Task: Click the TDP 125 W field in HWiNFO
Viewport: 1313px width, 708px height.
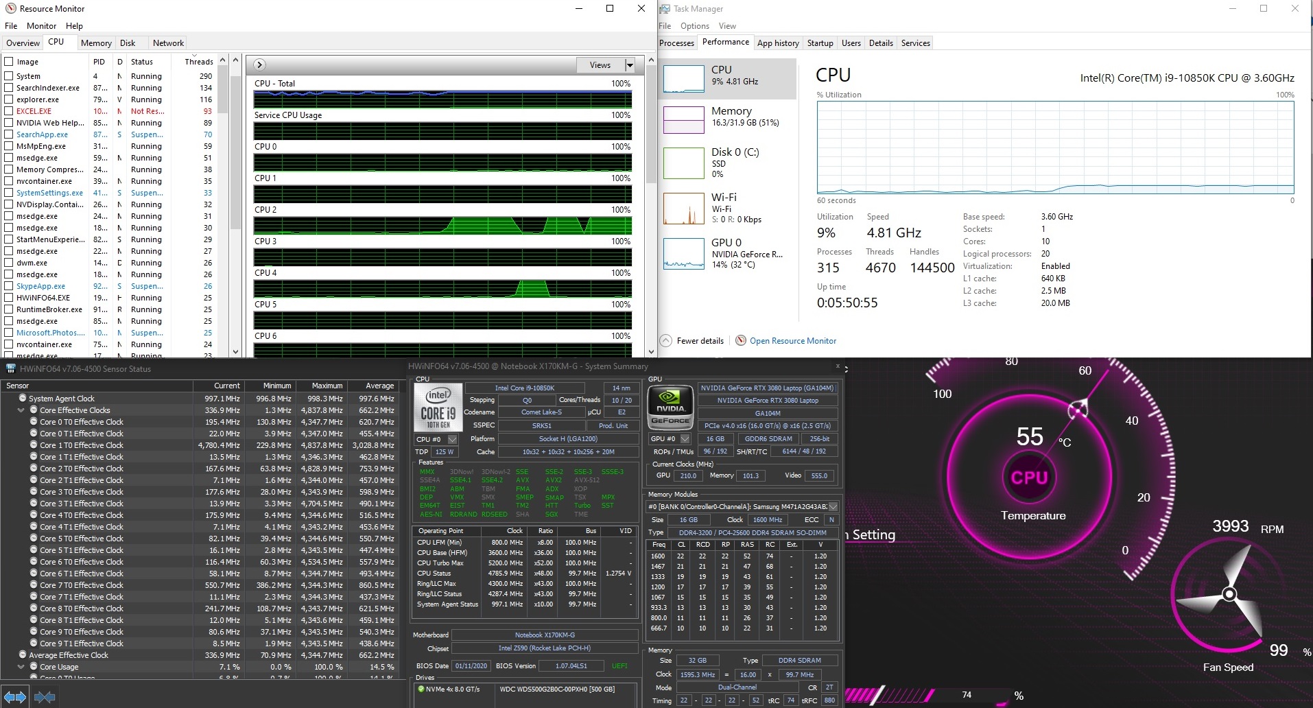Action: pyautogui.click(x=444, y=451)
